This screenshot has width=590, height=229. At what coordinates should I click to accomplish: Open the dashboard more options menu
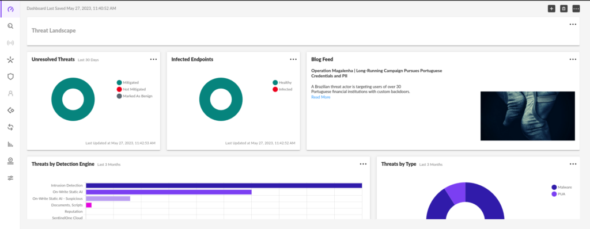(576, 9)
